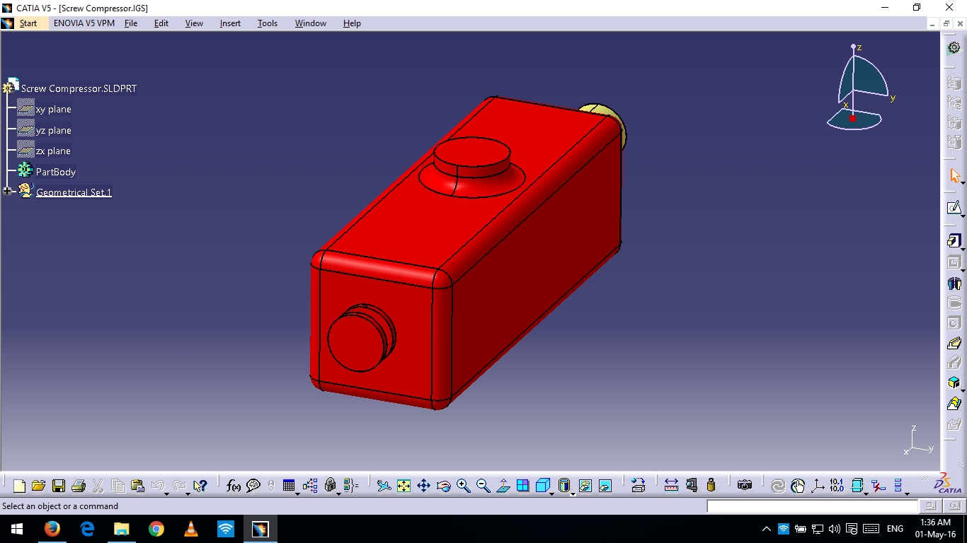Viewport: 967px width, 543px height.
Task: Save the part with the floppy disk icon
Action: (59, 486)
